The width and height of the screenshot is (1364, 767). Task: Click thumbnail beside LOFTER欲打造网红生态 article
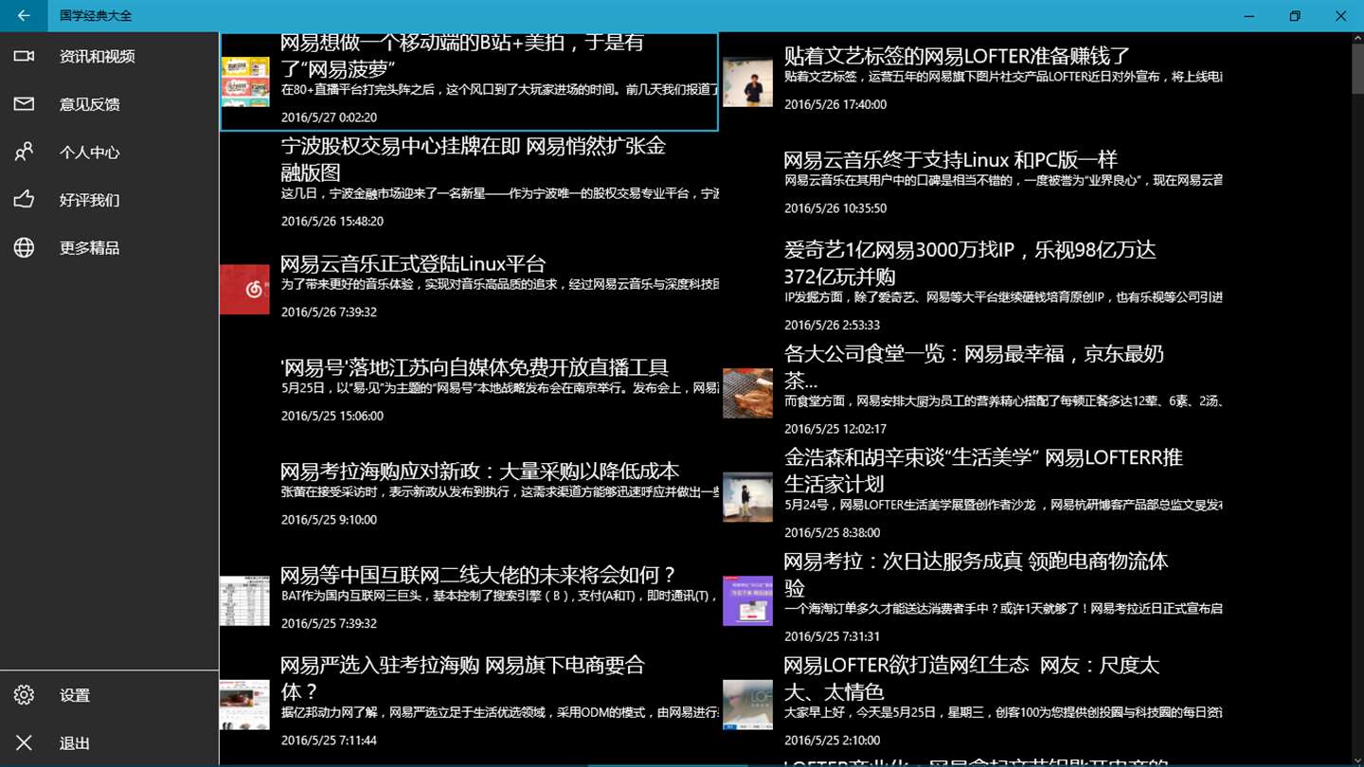747,704
